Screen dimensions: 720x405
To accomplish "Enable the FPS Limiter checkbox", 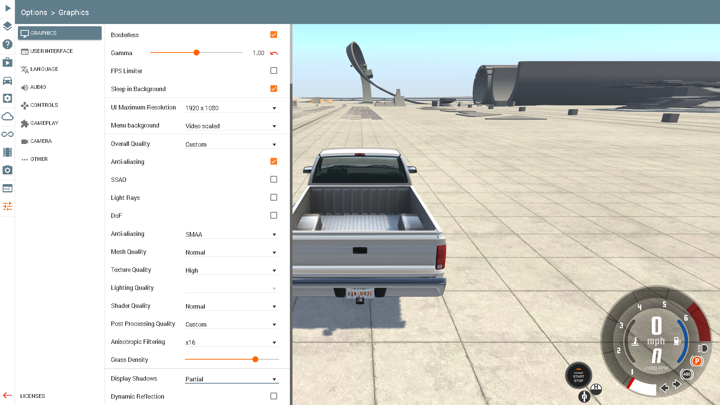I will point(274,70).
